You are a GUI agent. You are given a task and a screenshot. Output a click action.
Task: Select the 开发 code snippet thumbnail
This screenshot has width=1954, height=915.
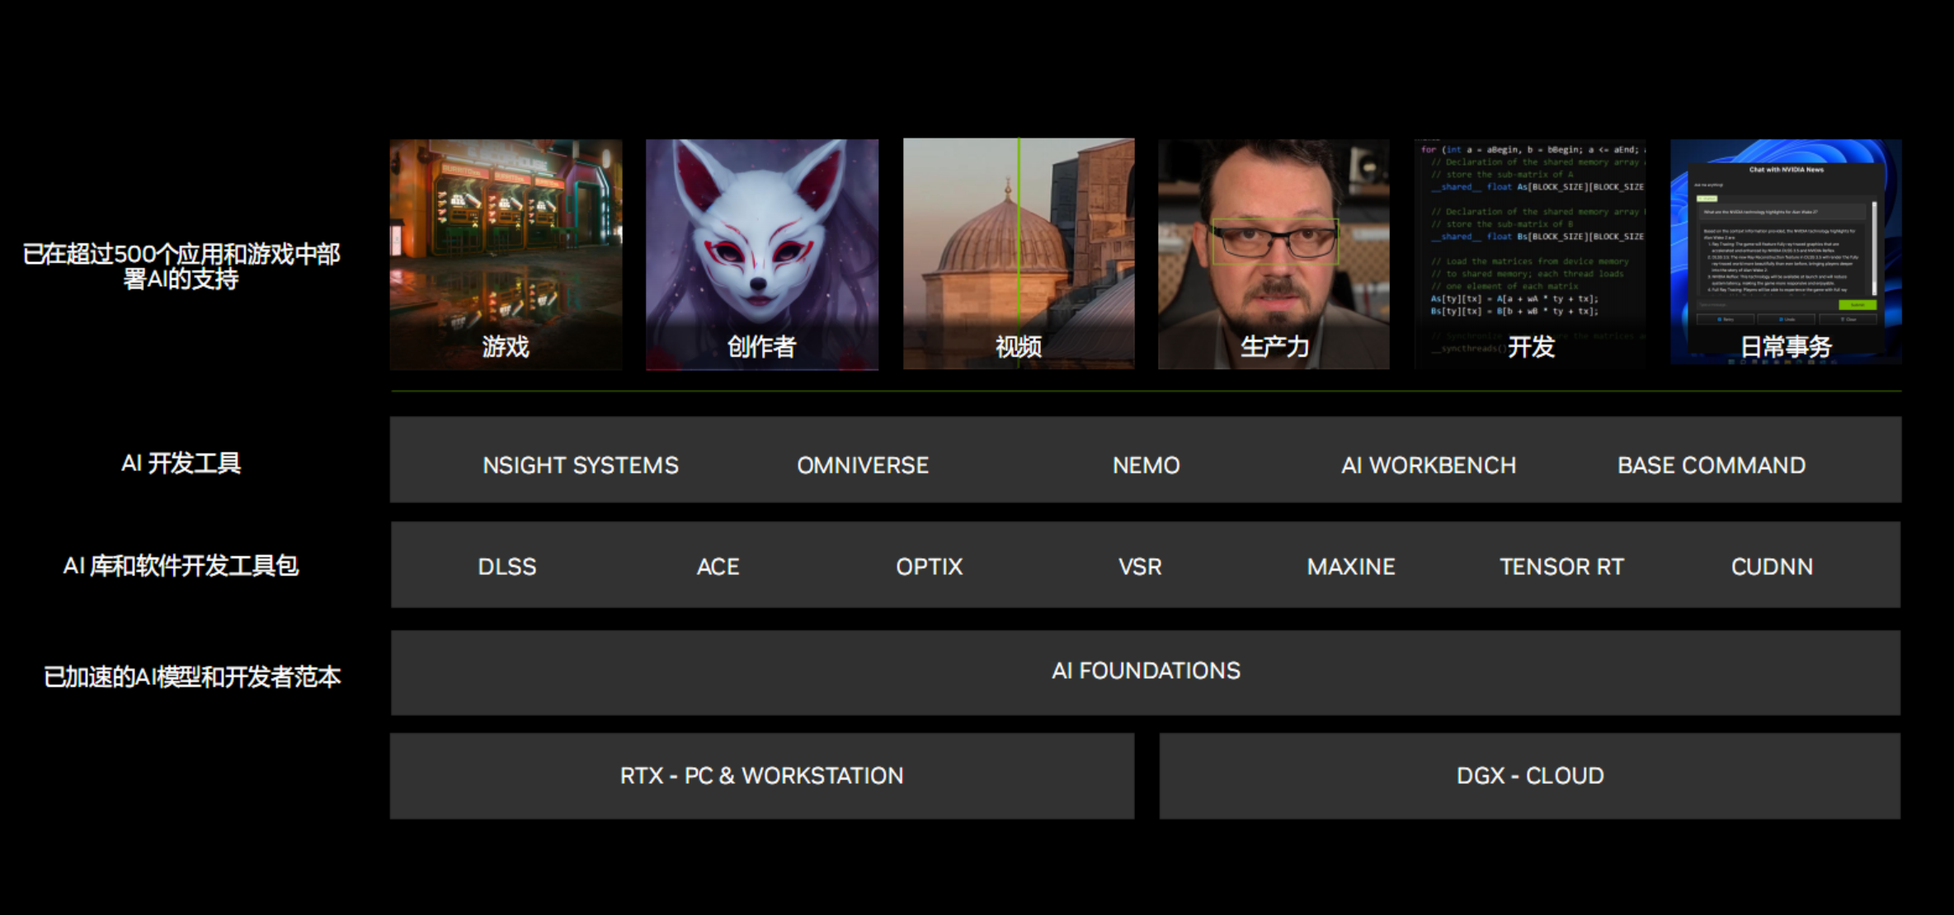coord(1530,254)
